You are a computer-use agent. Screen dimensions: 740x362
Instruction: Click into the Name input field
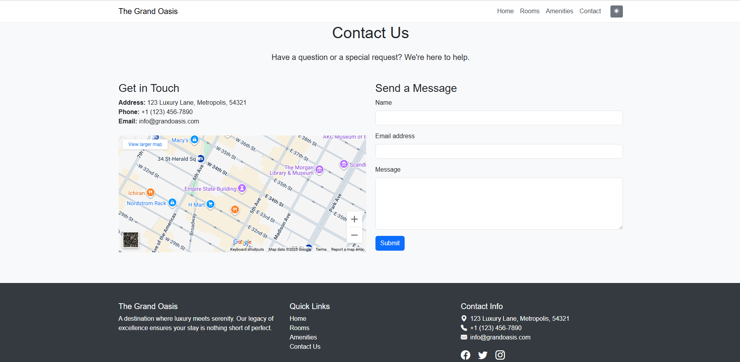(x=499, y=118)
